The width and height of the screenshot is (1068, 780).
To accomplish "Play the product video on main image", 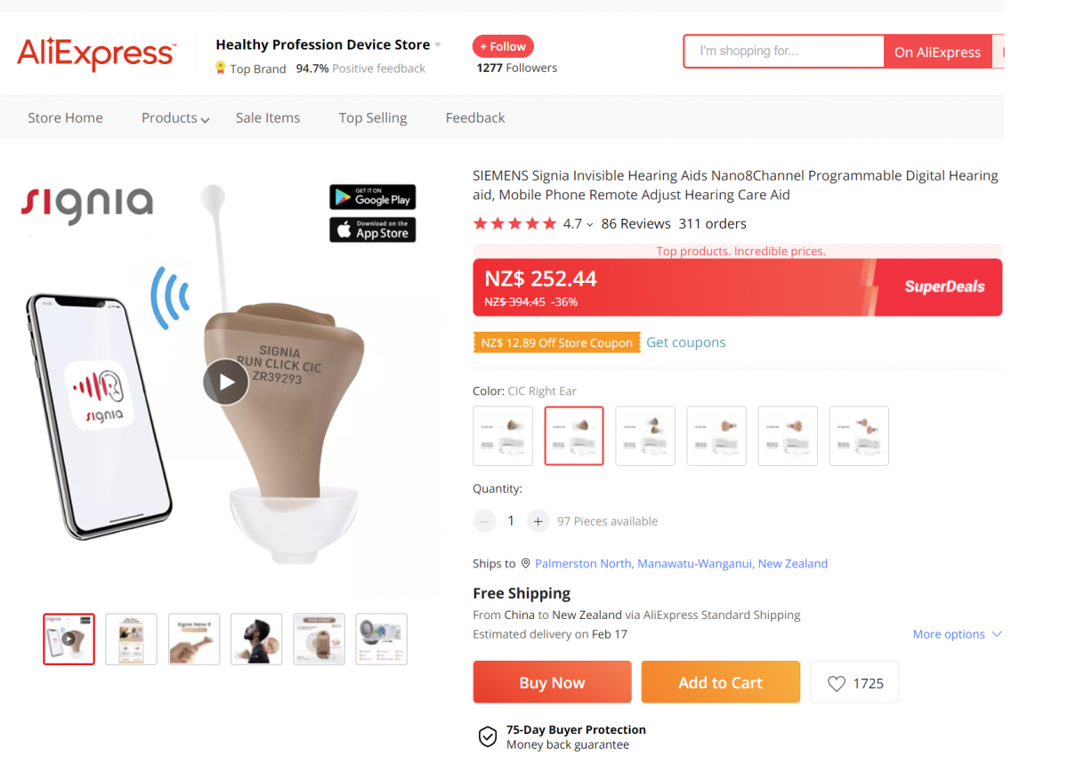I will tap(226, 382).
